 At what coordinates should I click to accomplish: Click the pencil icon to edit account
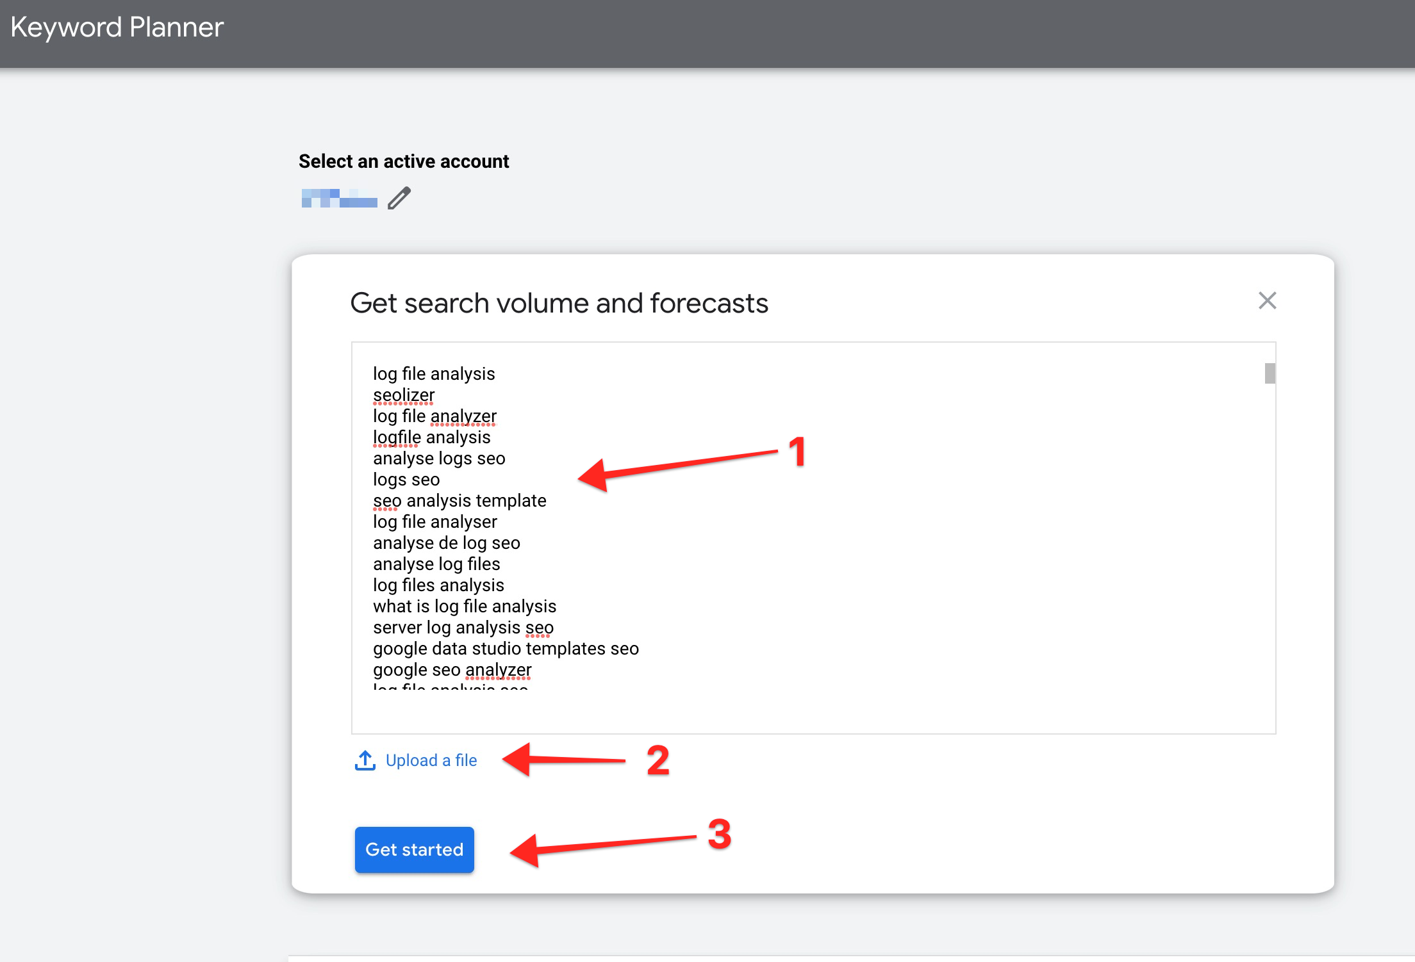tap(399, 198)
